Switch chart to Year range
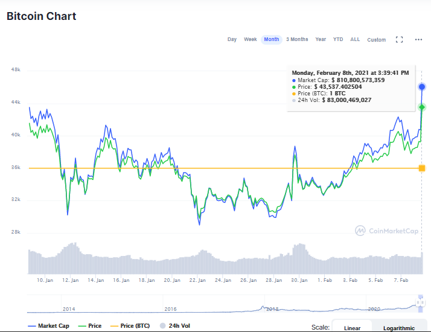431x332 pixels. [x=321, y=40]
